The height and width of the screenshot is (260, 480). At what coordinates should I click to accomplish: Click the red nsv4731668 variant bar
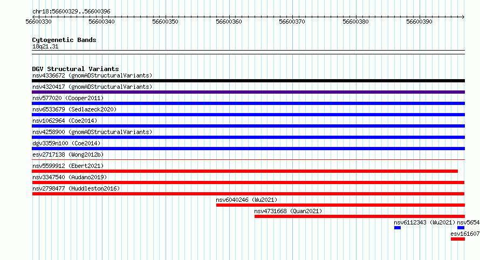click(x=360, y=216)
